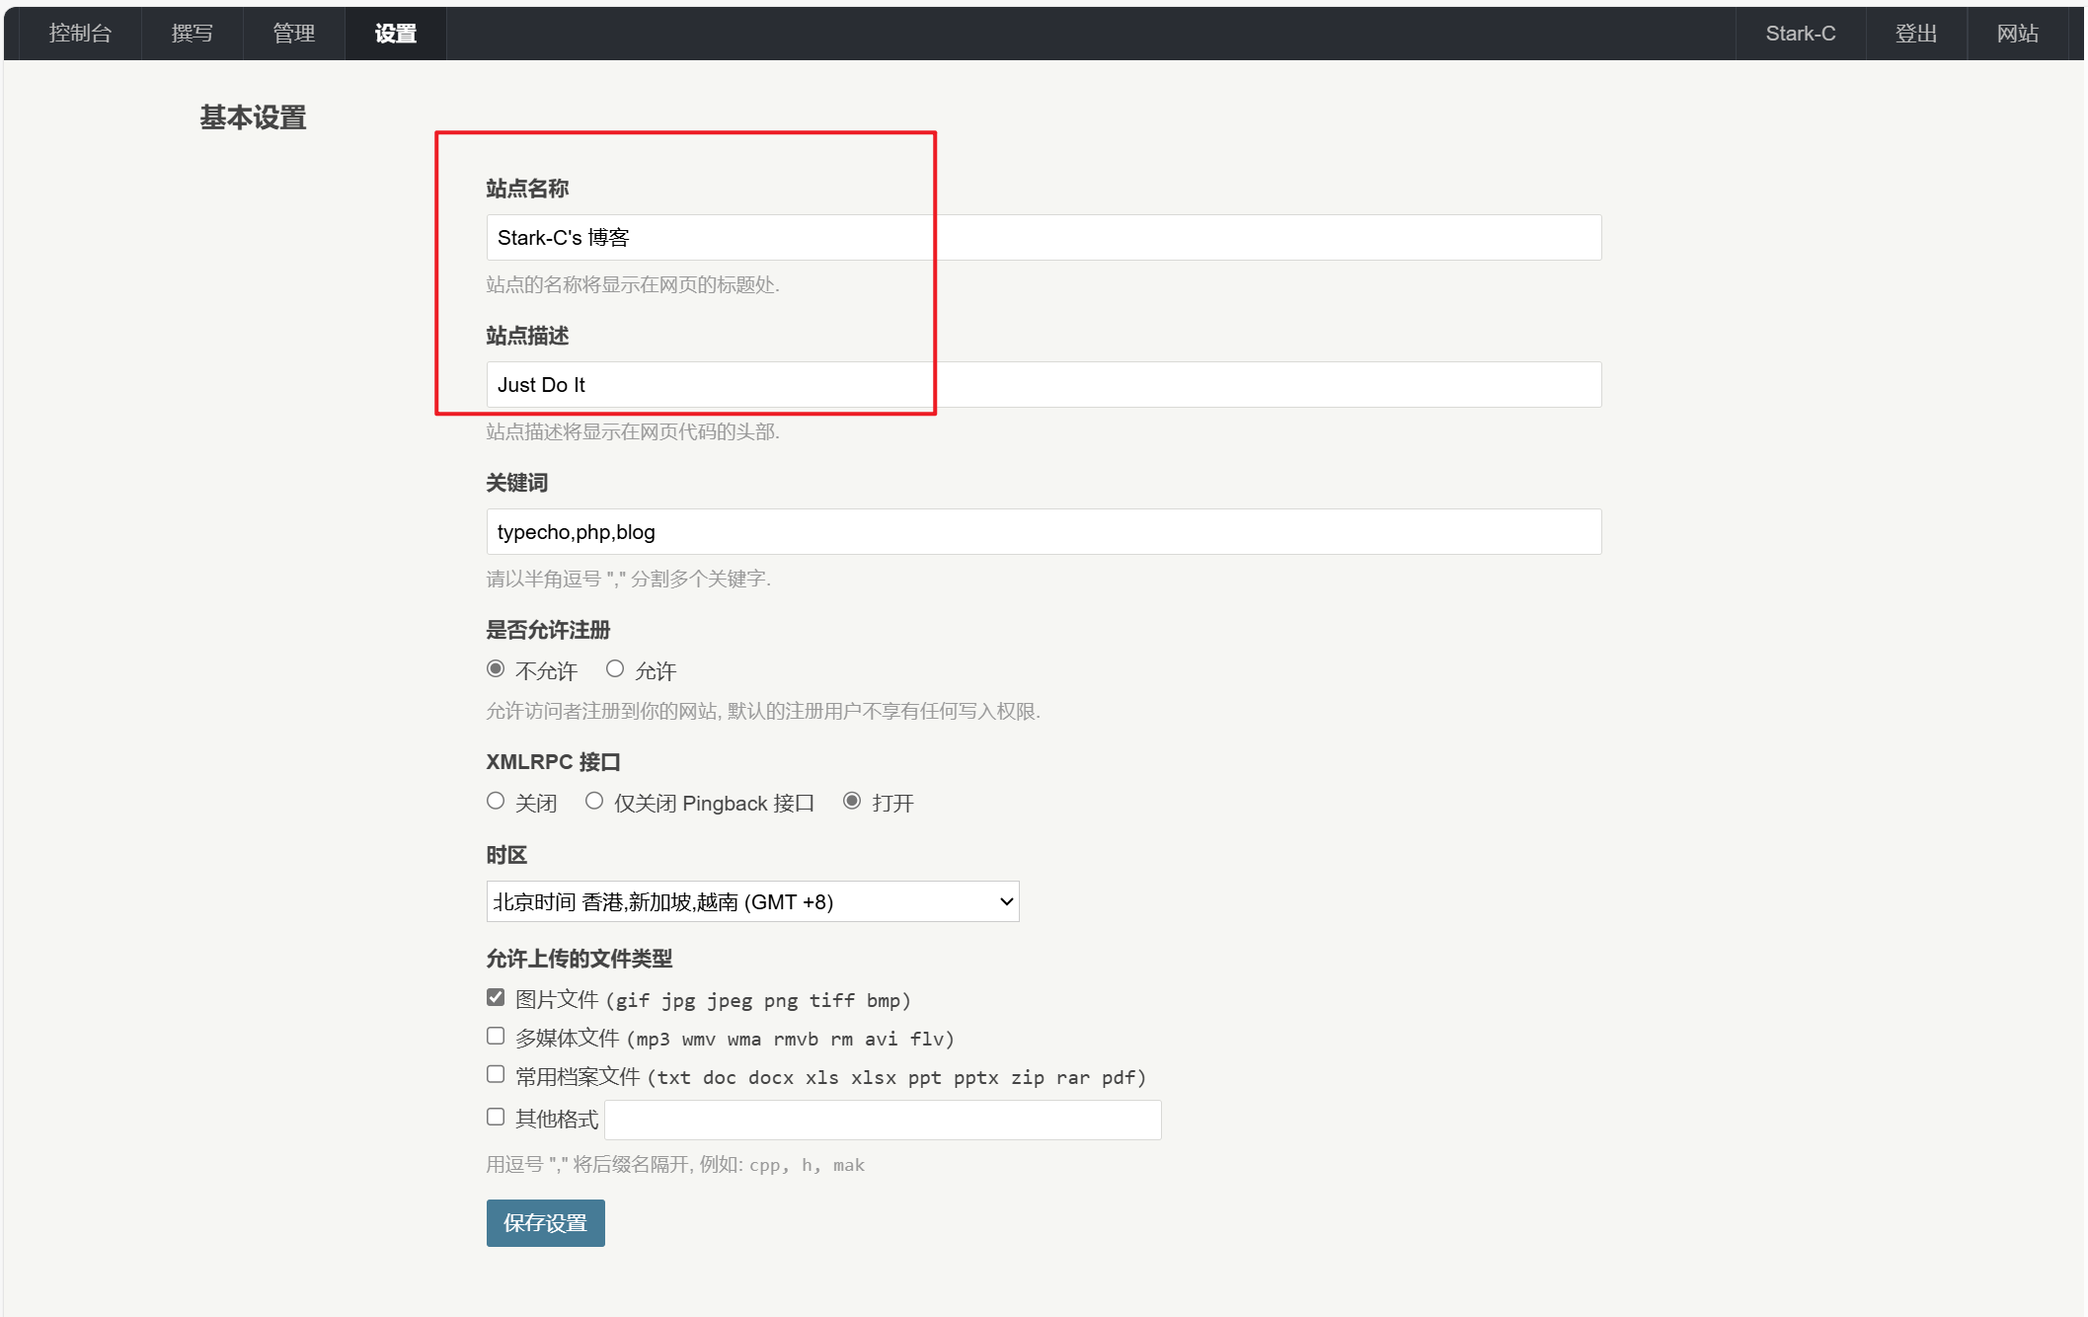This screenshot has height=1317, width=2088.
Task: Open the 管理 menu
Action: (x=293, y=34)
